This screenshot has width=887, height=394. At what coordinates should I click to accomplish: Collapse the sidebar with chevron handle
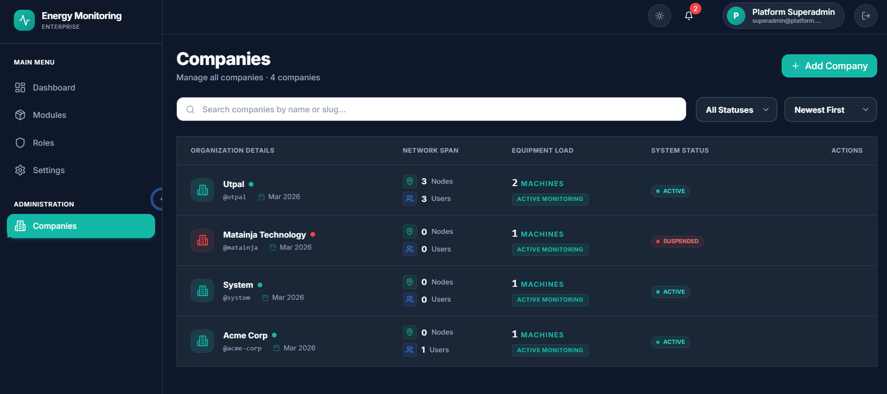coord(158,199)
